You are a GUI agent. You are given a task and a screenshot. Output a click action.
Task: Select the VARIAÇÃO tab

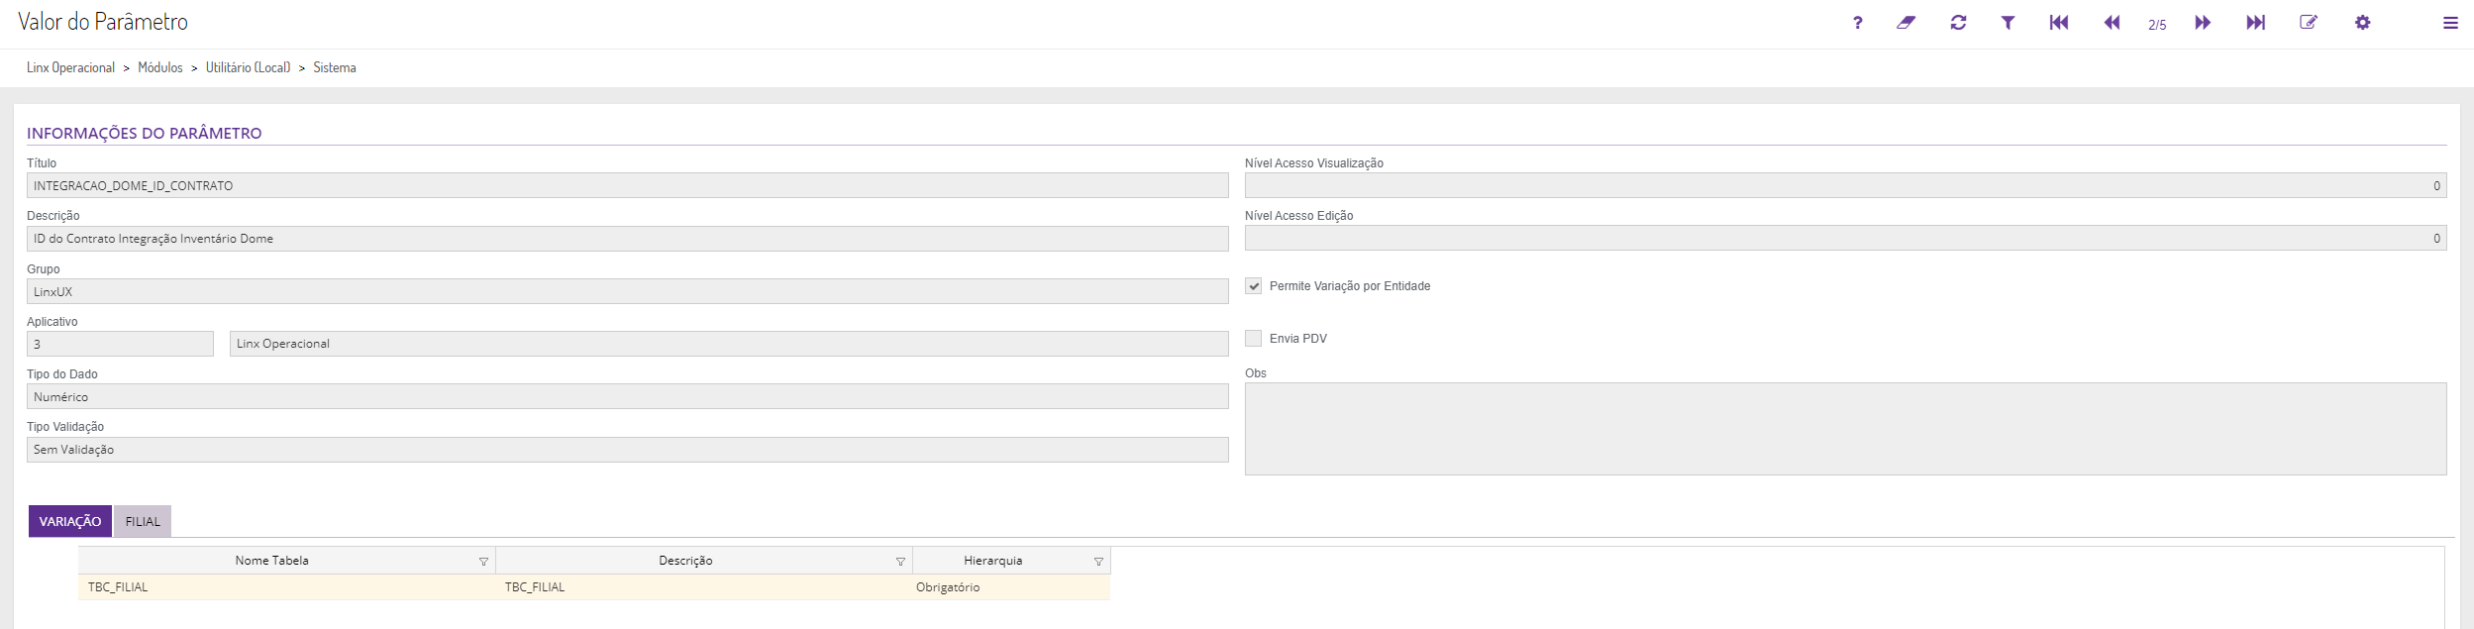pos(70,522)
